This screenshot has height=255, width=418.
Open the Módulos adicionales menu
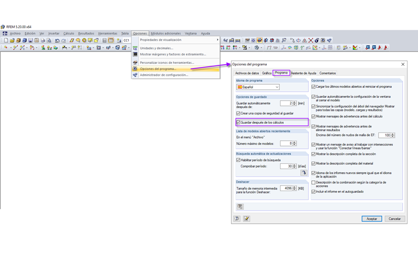coord(166,34)
